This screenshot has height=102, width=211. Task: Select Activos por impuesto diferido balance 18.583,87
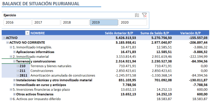164,99
